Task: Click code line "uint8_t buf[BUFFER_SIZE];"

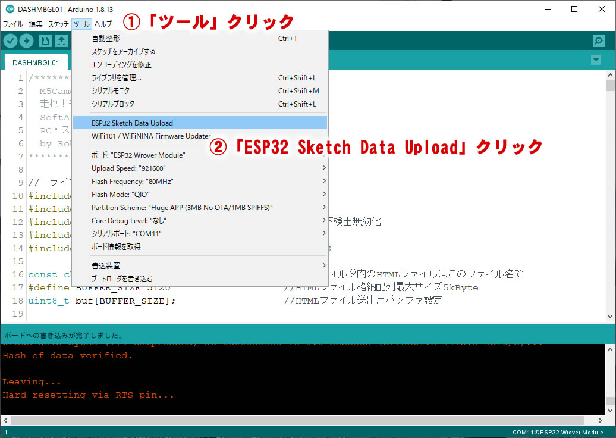Action: click(102, 301)
